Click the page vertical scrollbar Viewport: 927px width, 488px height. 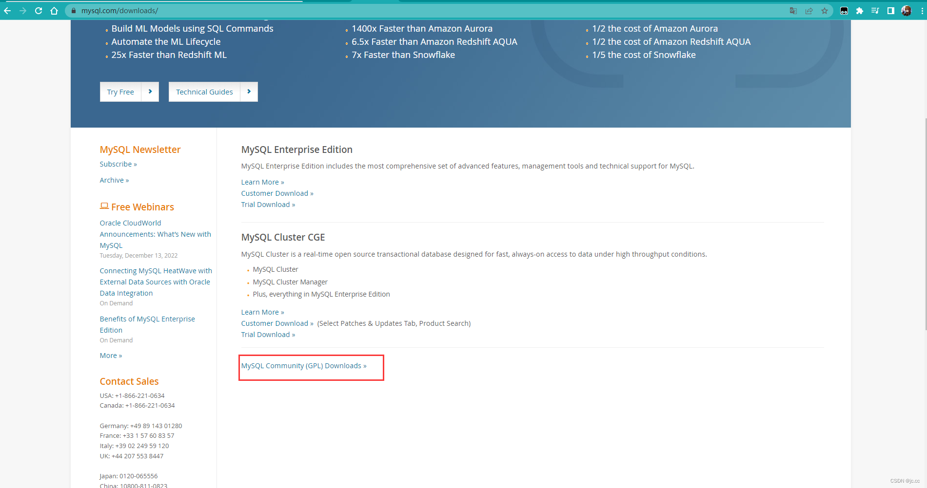tap(926, 224)
